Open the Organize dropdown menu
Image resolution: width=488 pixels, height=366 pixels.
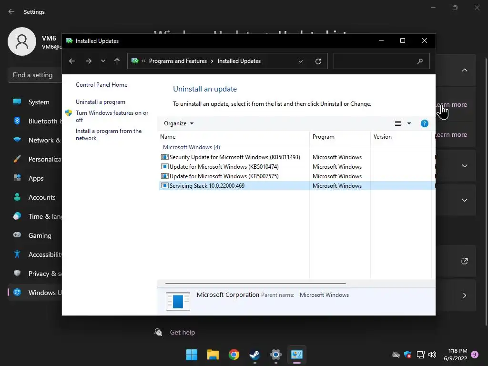click(x=179, y=123)
